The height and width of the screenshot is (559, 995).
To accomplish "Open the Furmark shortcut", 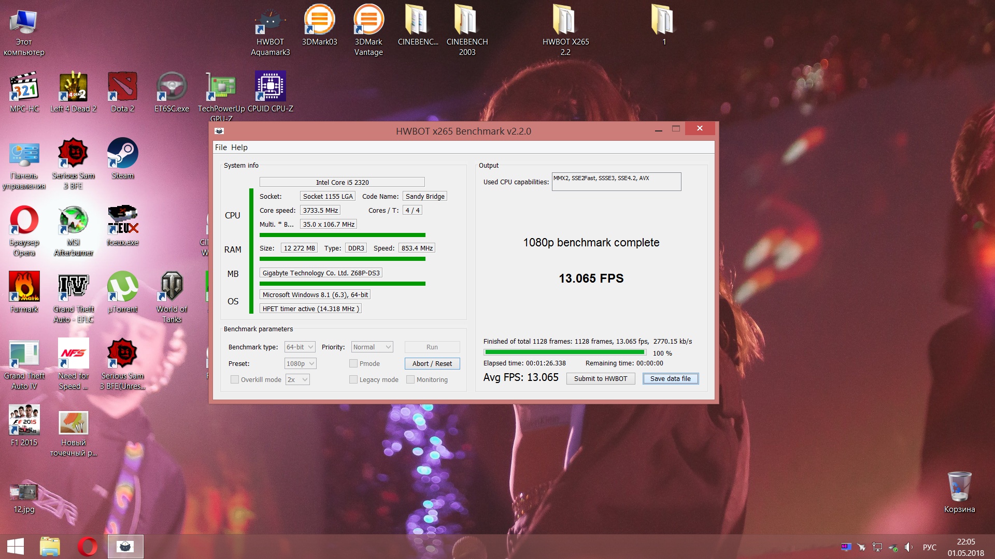I will (x=24, y=292).
